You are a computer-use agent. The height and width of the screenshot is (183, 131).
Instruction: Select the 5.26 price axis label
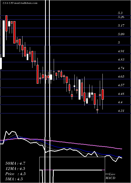pyautogui.click(x=121, y=17)
